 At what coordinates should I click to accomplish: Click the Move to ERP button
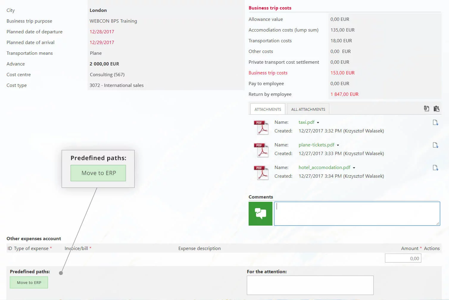[x=29, y=282]
